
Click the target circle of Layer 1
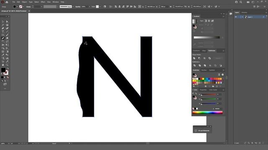(263, 17)
